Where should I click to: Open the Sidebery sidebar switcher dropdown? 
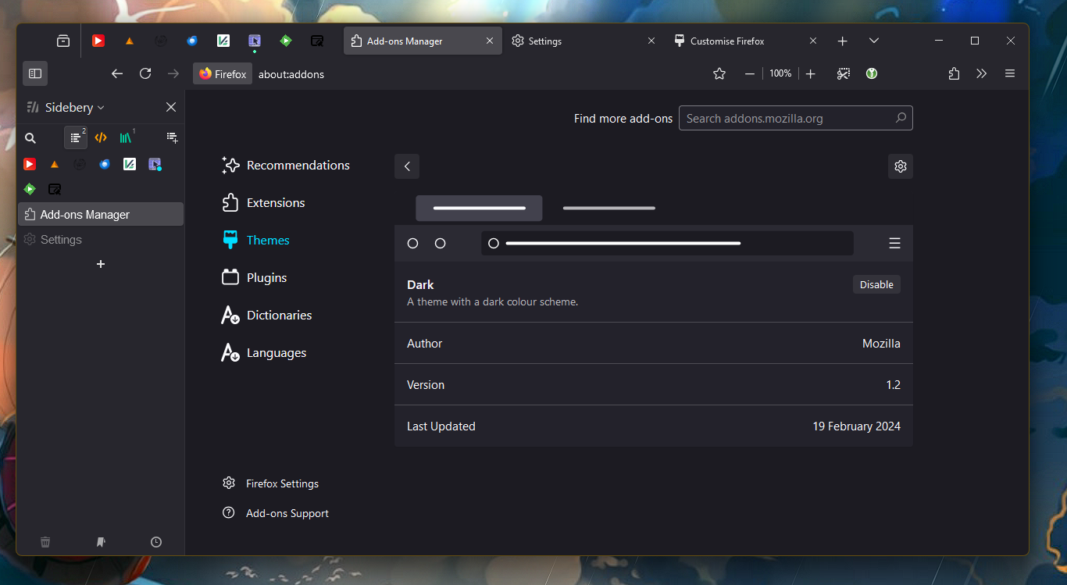pos(66,107)
